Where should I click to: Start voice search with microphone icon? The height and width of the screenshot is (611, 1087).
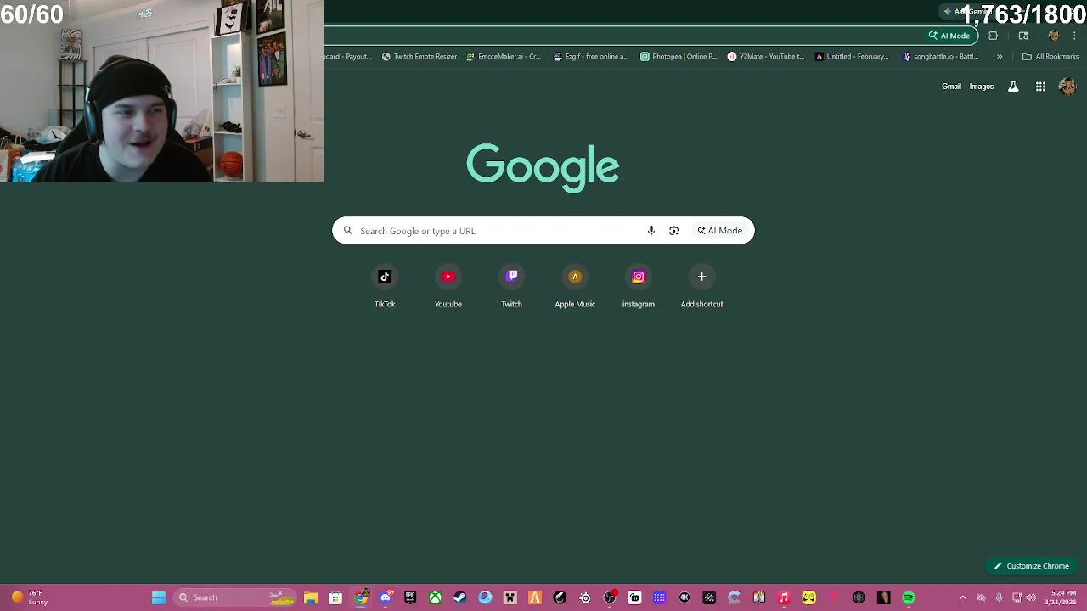coord(651,231)
